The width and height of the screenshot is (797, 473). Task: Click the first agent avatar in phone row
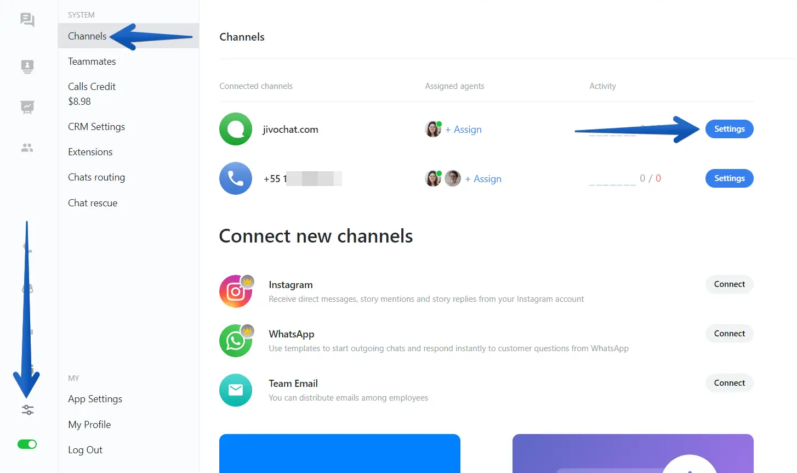pos(433,178)
